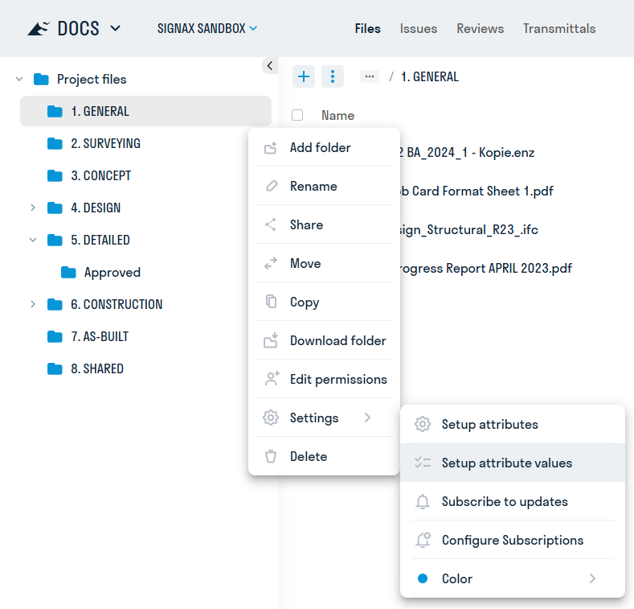Click the 8. SHARED folder icon
This screenshot has height=609, width=634.
pos(55,369)
